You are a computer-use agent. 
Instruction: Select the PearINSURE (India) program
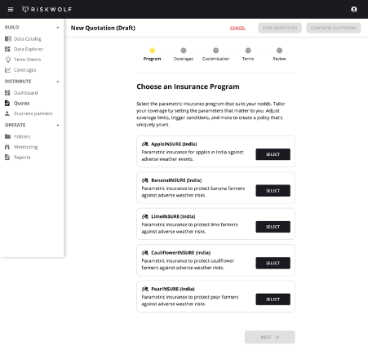point(273,299)
